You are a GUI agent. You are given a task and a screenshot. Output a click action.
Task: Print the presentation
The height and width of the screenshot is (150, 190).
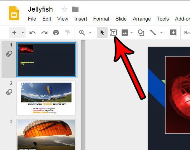click(x=56, y=33)
